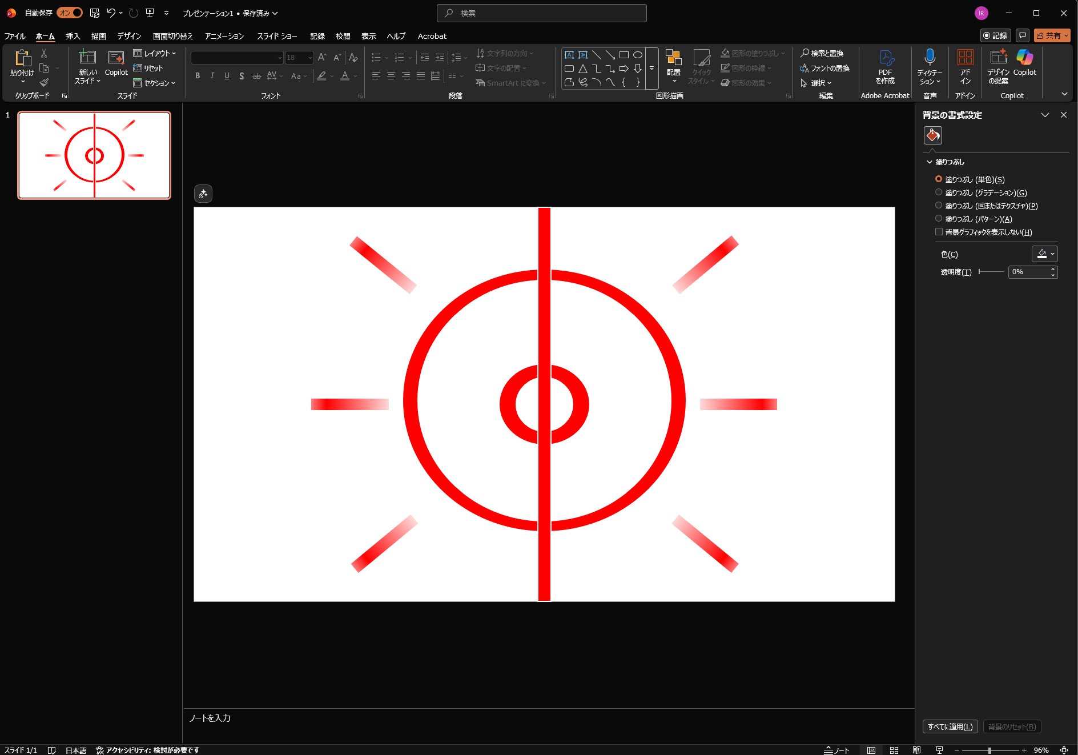
Task: Click the 新しいスライド icon
Action: pos(87,58)
